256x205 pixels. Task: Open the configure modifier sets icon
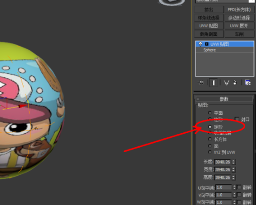coord(248,83)
